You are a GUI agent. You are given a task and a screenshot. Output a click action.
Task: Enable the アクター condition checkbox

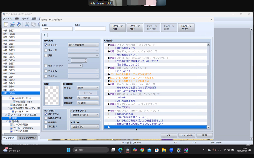(46, 76)
